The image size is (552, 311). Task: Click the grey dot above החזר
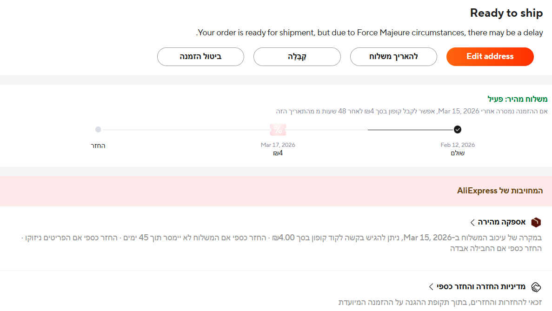98,130
